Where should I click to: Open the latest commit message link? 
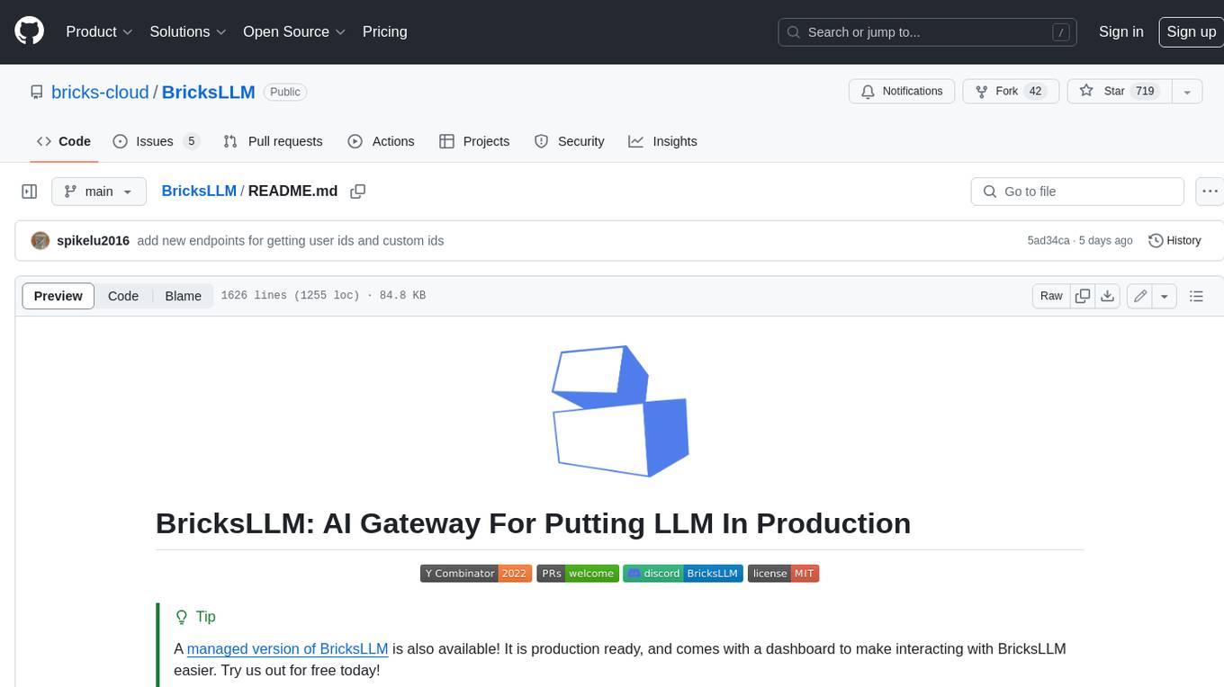[x=291, y=241]
